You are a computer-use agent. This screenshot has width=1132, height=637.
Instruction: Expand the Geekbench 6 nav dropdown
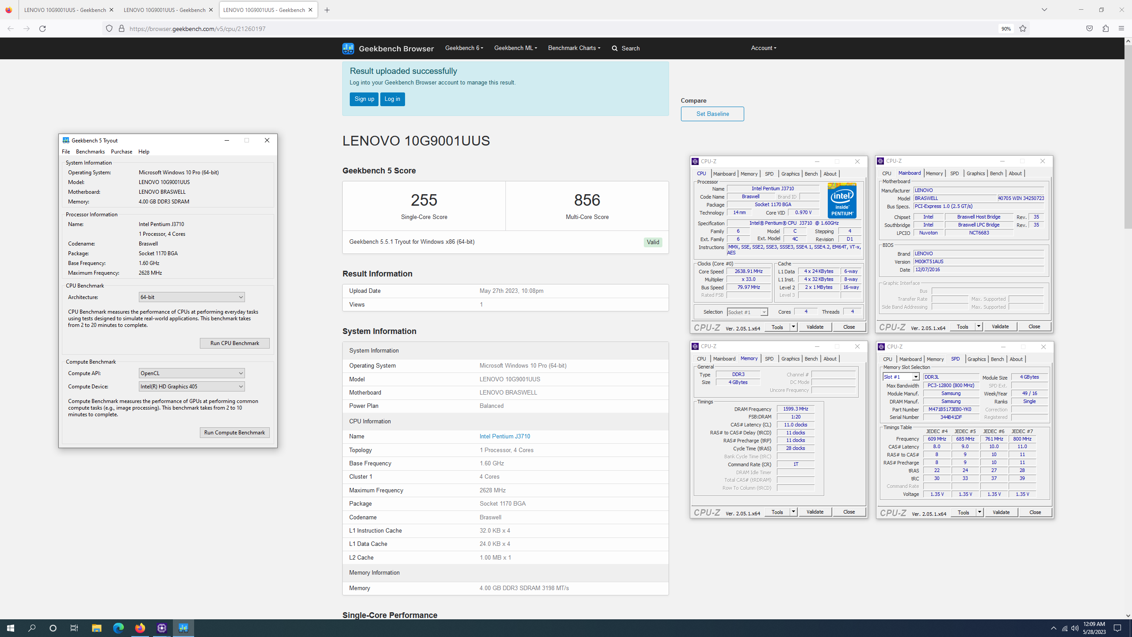point(464,48)
